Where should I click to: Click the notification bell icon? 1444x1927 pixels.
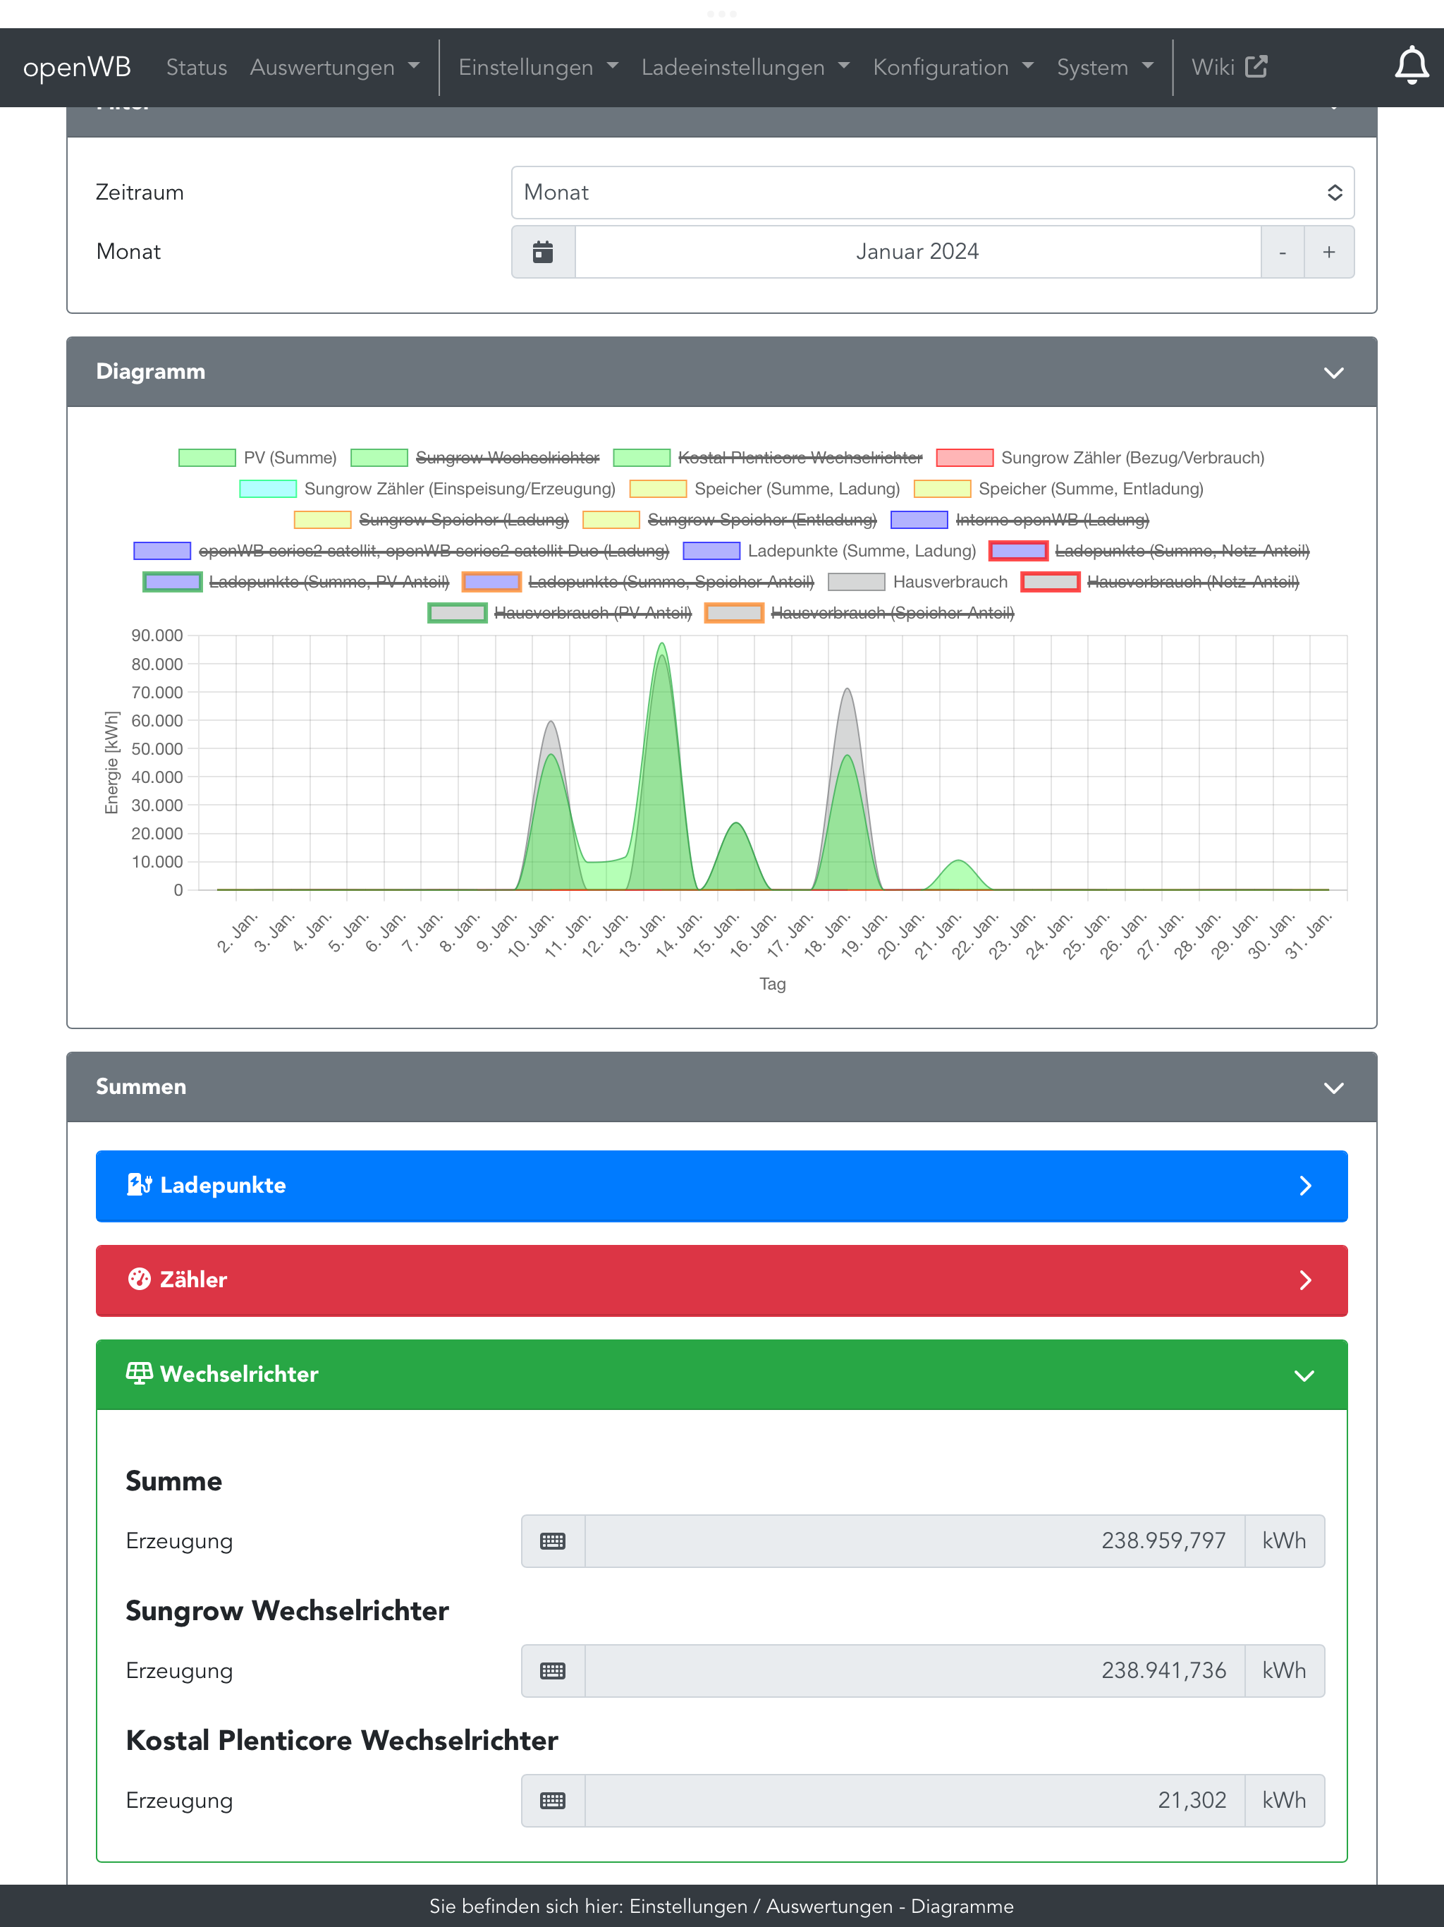(x=1411, y=66)
